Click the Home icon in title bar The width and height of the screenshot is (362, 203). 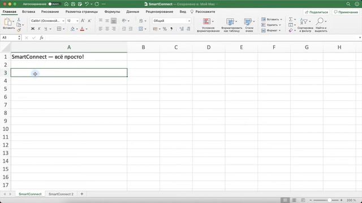click(66, 4)
